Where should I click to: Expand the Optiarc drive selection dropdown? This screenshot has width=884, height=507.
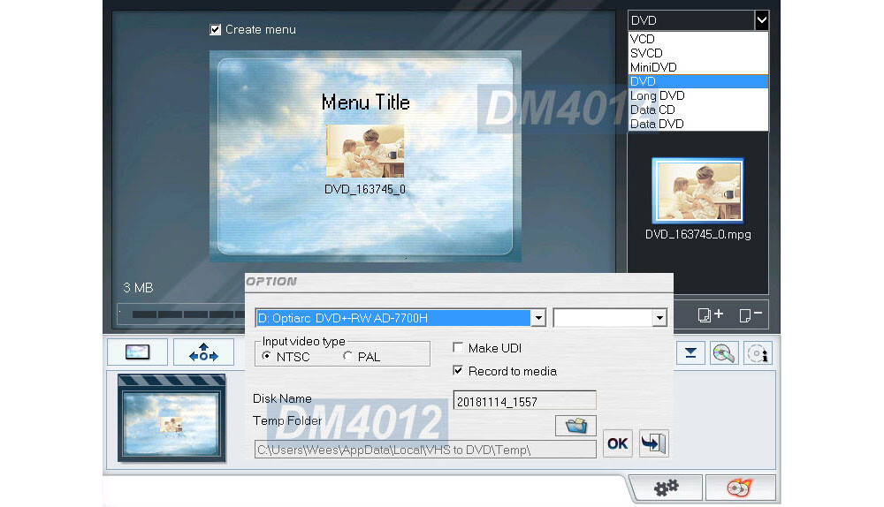[538, 318]
